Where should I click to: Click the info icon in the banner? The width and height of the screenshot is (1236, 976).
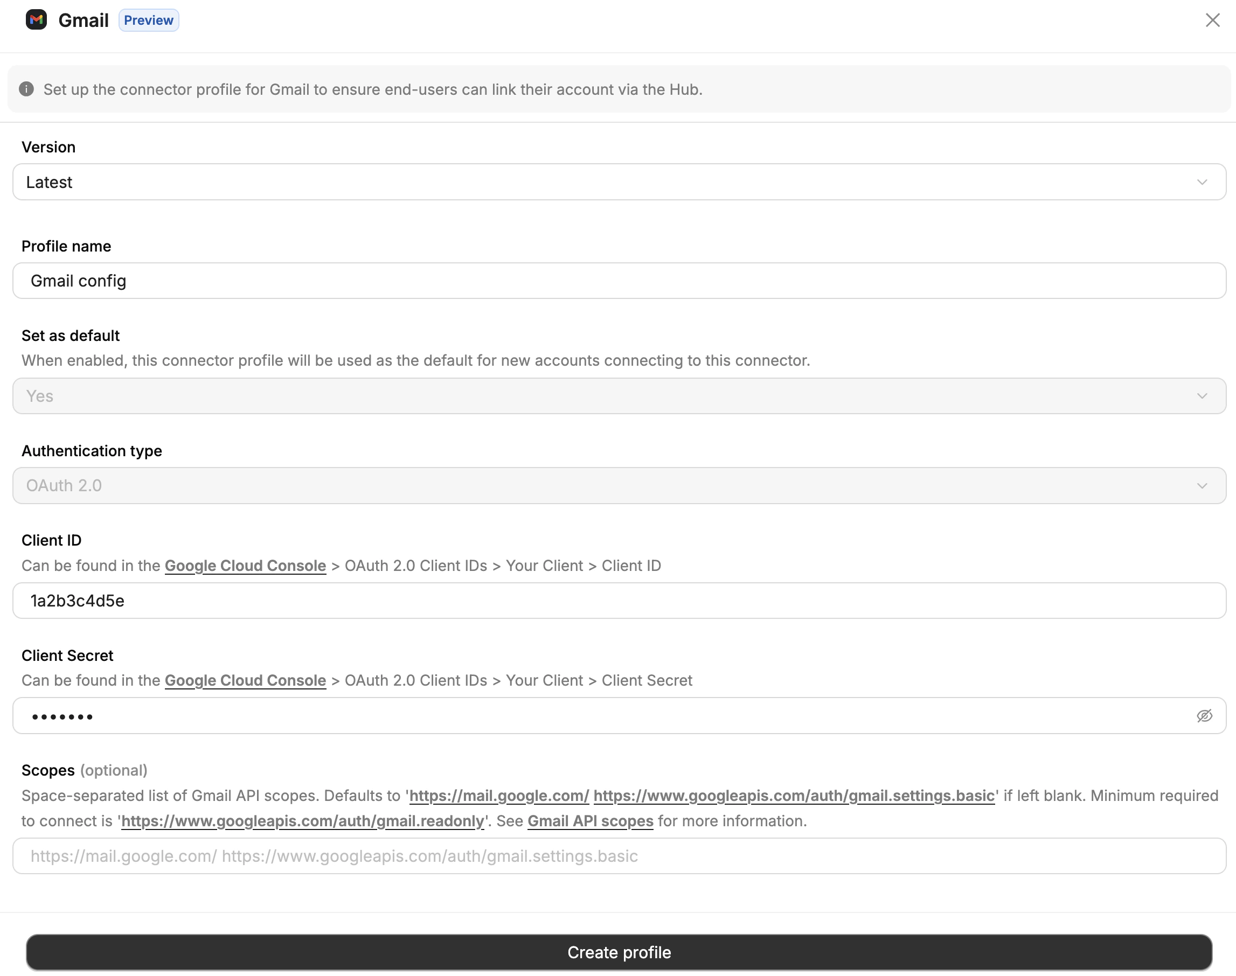(x=26, y=89)
